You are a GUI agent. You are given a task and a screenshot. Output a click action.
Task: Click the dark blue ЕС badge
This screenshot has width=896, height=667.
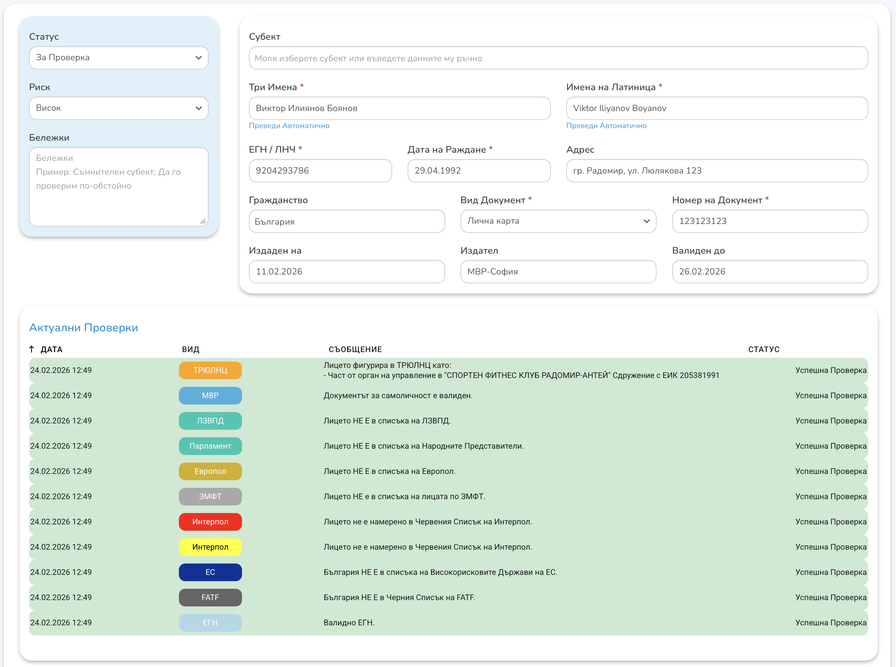point(210,572)
